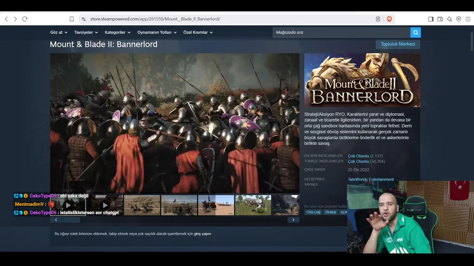Select the Strateji tag
This screenshot has height=266, width=474.
pos(330,212)
